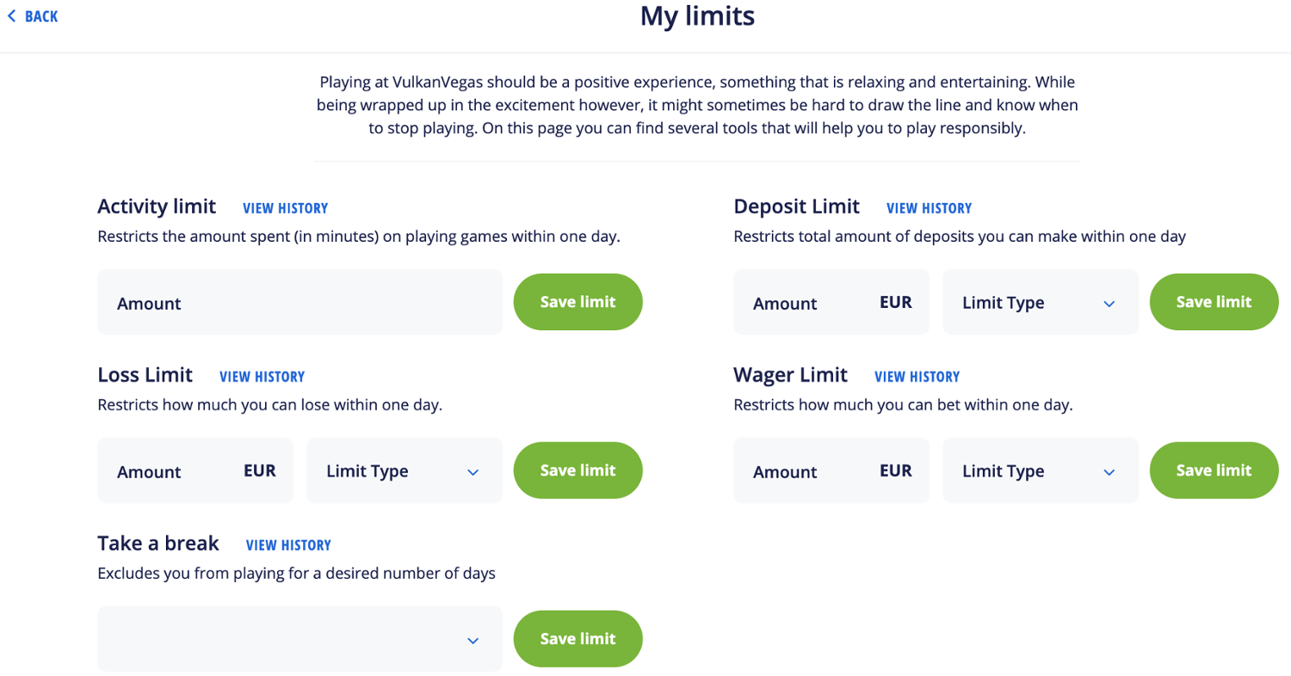Open Wager Limit view history

pos(917,377)
